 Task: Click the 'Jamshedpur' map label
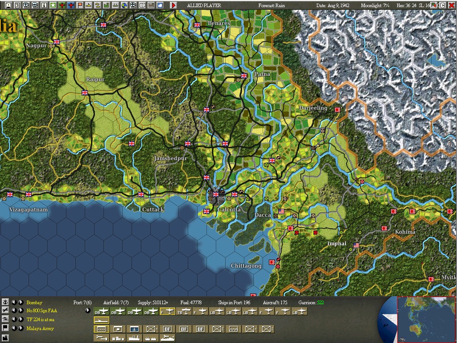pos(170,158)
